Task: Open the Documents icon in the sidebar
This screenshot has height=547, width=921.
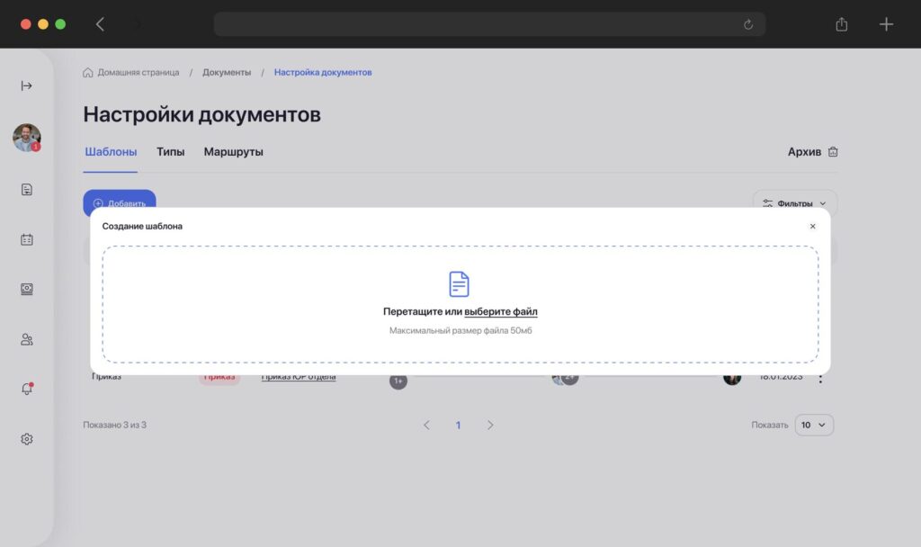Action: tap(26, 189)
